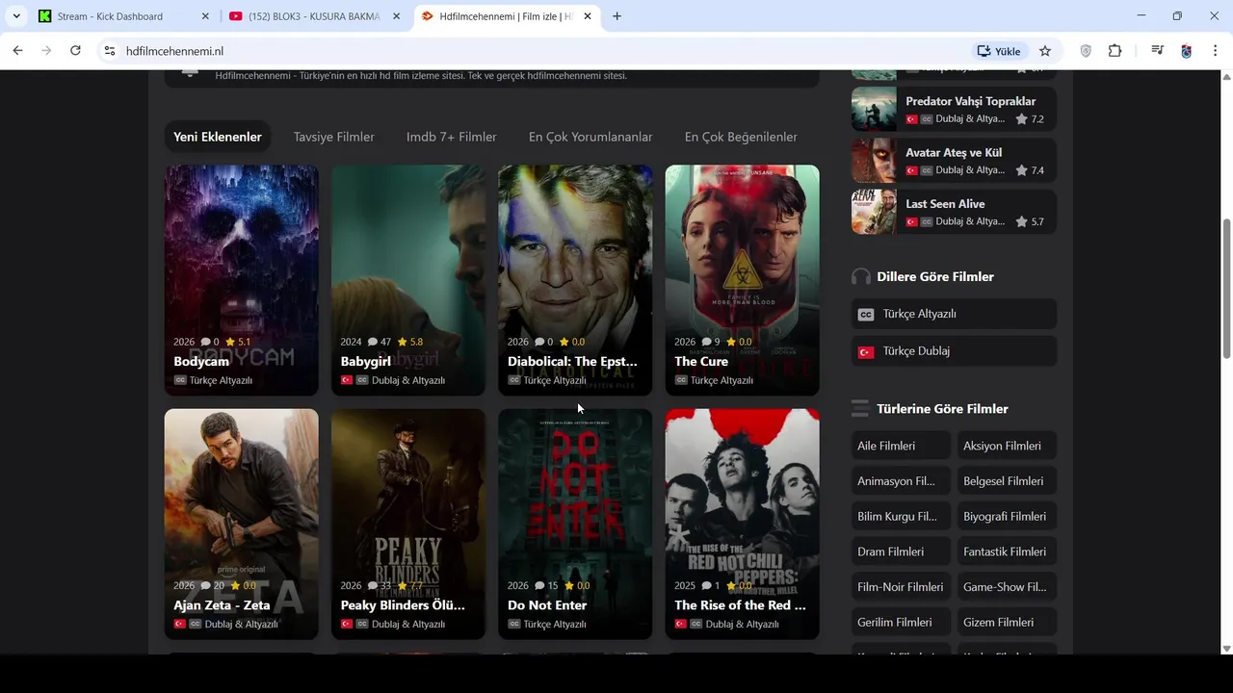Click the Yükle install app button
This screenshot has width=1233, height=693.
[x=999, y=51]
